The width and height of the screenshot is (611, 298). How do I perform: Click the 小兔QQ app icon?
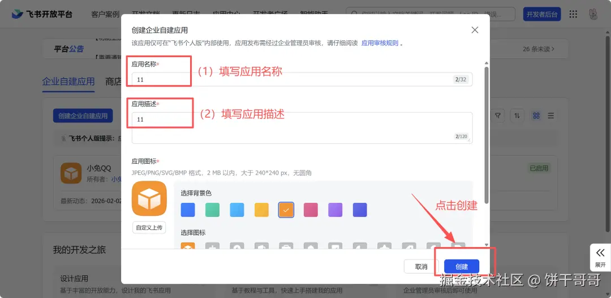pos(71,173)
